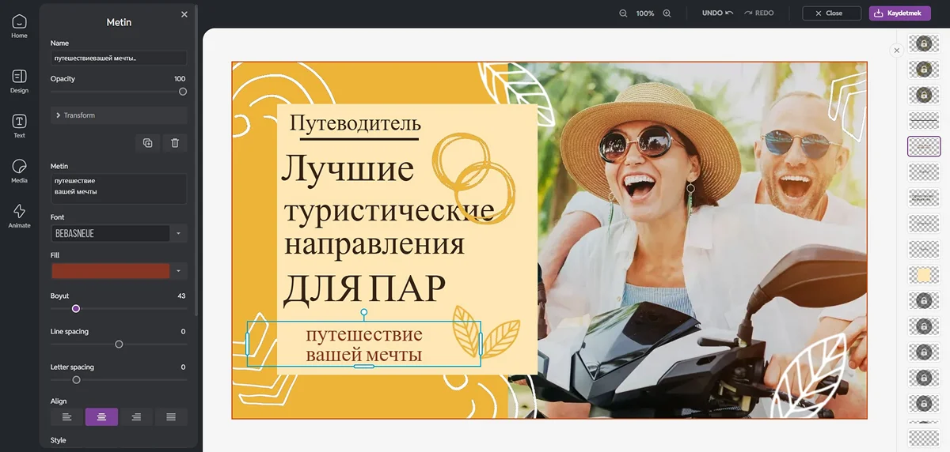Switch to the Text tab in sidebar

[19, 126]
